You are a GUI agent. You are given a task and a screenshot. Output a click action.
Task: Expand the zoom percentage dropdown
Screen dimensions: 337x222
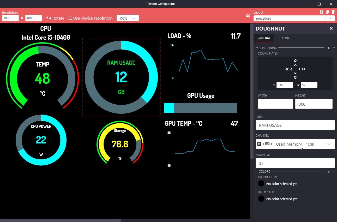click(134, 18)
